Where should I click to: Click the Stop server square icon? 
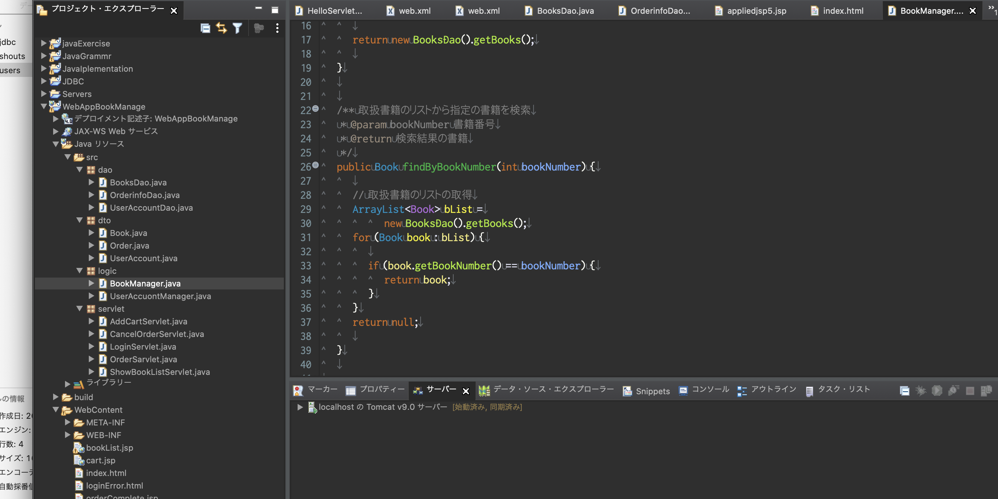click(x=970, y=391)
